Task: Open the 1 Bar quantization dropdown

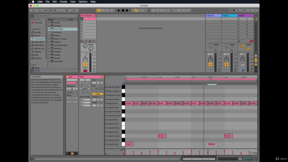Action: click(75, 10)
